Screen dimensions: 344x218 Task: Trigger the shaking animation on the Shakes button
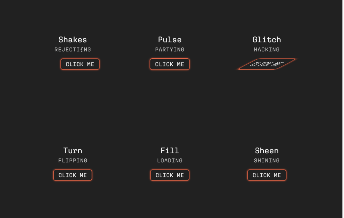pos(80,64)
